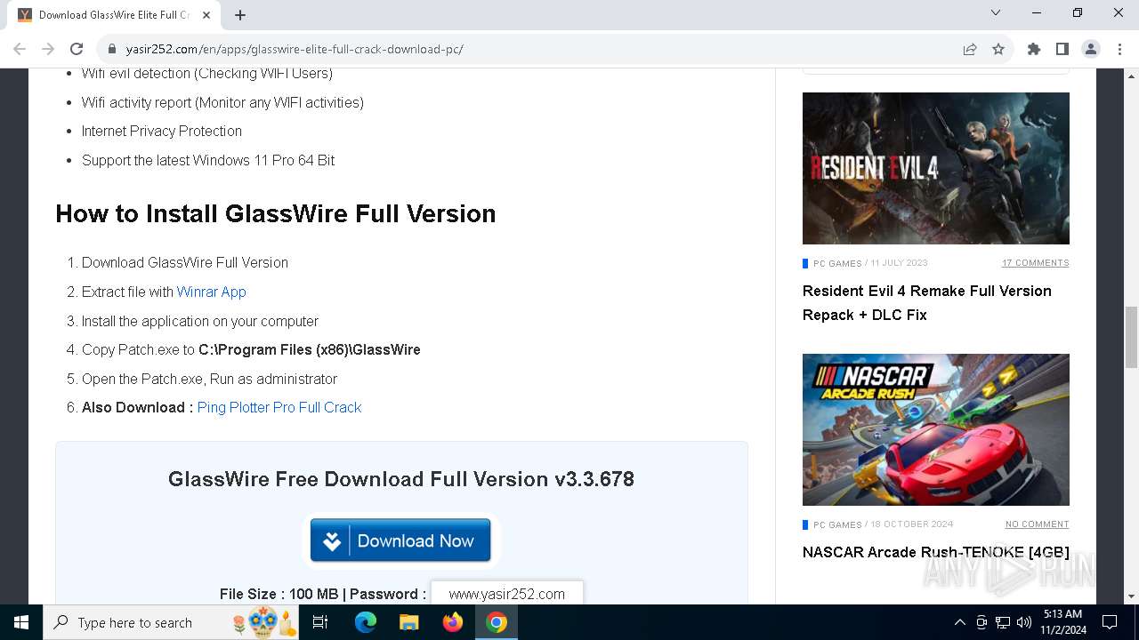
Task: Click the scrollbar up arrow
Action: click(1131, 75)
